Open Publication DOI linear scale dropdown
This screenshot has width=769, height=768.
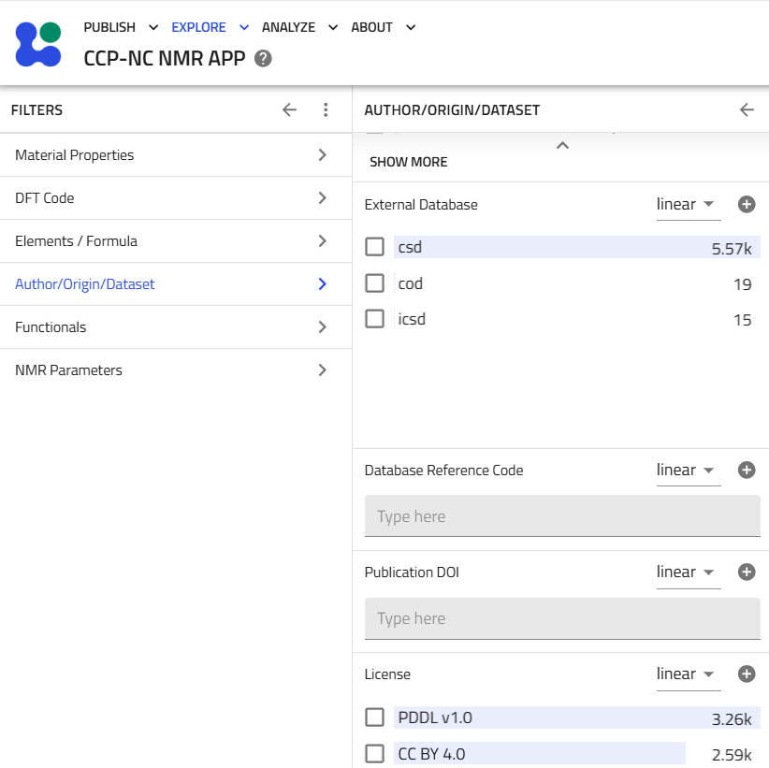coord(689,572)
